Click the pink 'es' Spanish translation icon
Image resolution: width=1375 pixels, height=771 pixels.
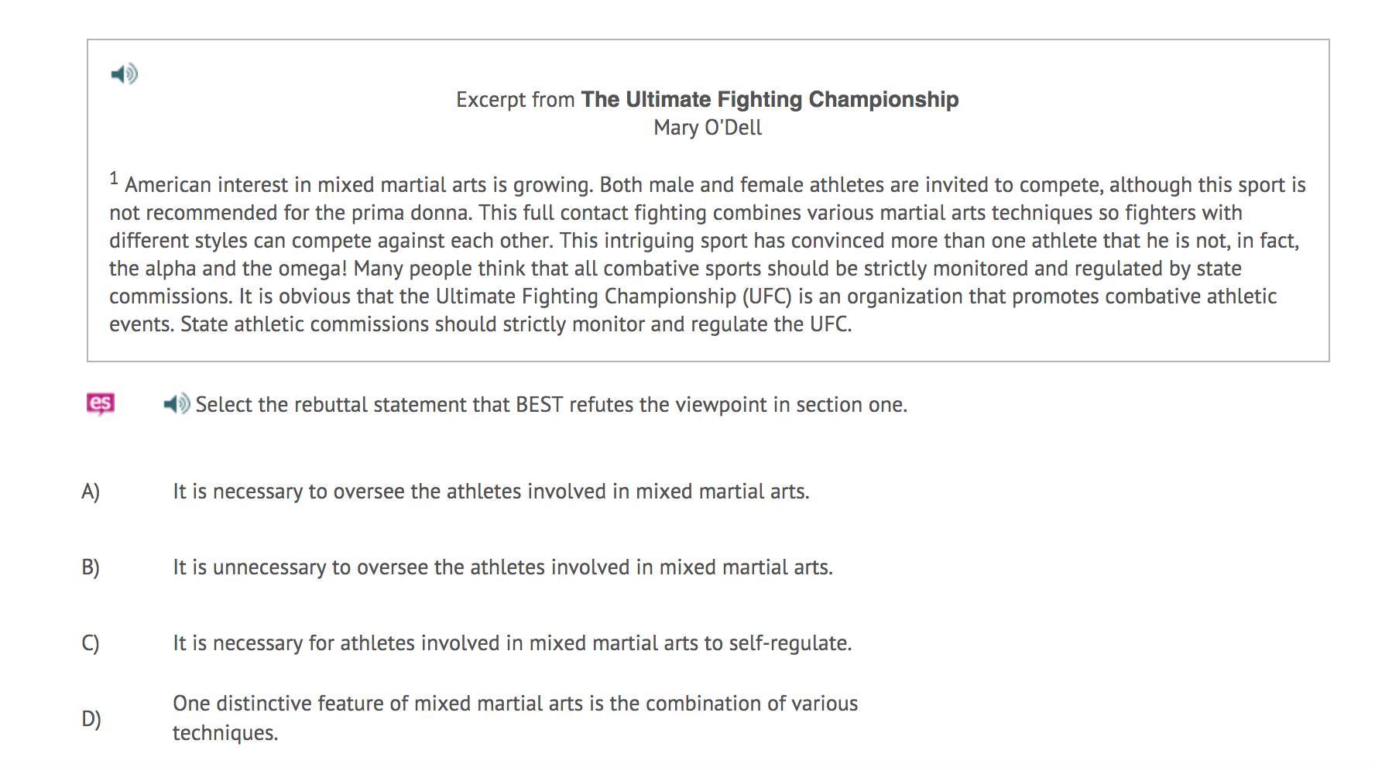(x=101, y=404)
